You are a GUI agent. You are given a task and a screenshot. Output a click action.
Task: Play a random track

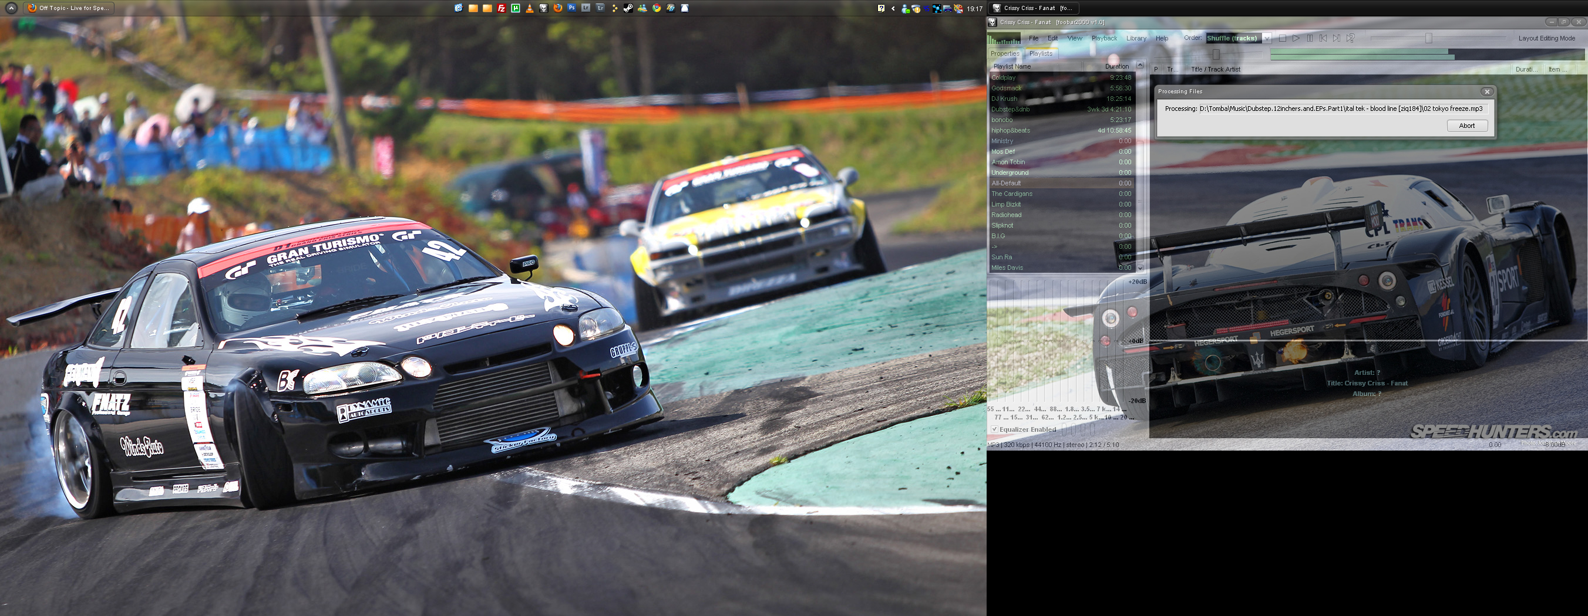(x=1350, y=38)
